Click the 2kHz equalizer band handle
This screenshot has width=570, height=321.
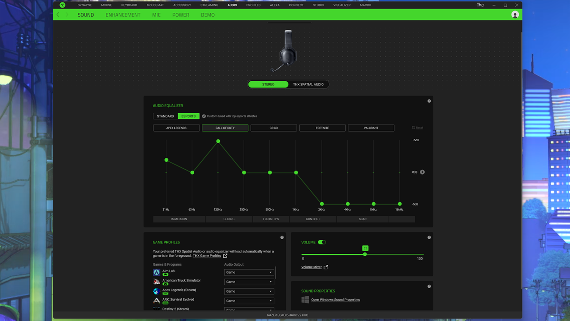[322, 204]
